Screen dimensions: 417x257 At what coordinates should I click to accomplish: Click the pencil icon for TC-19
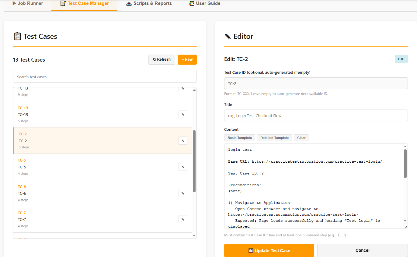click(x=183, y=114)
